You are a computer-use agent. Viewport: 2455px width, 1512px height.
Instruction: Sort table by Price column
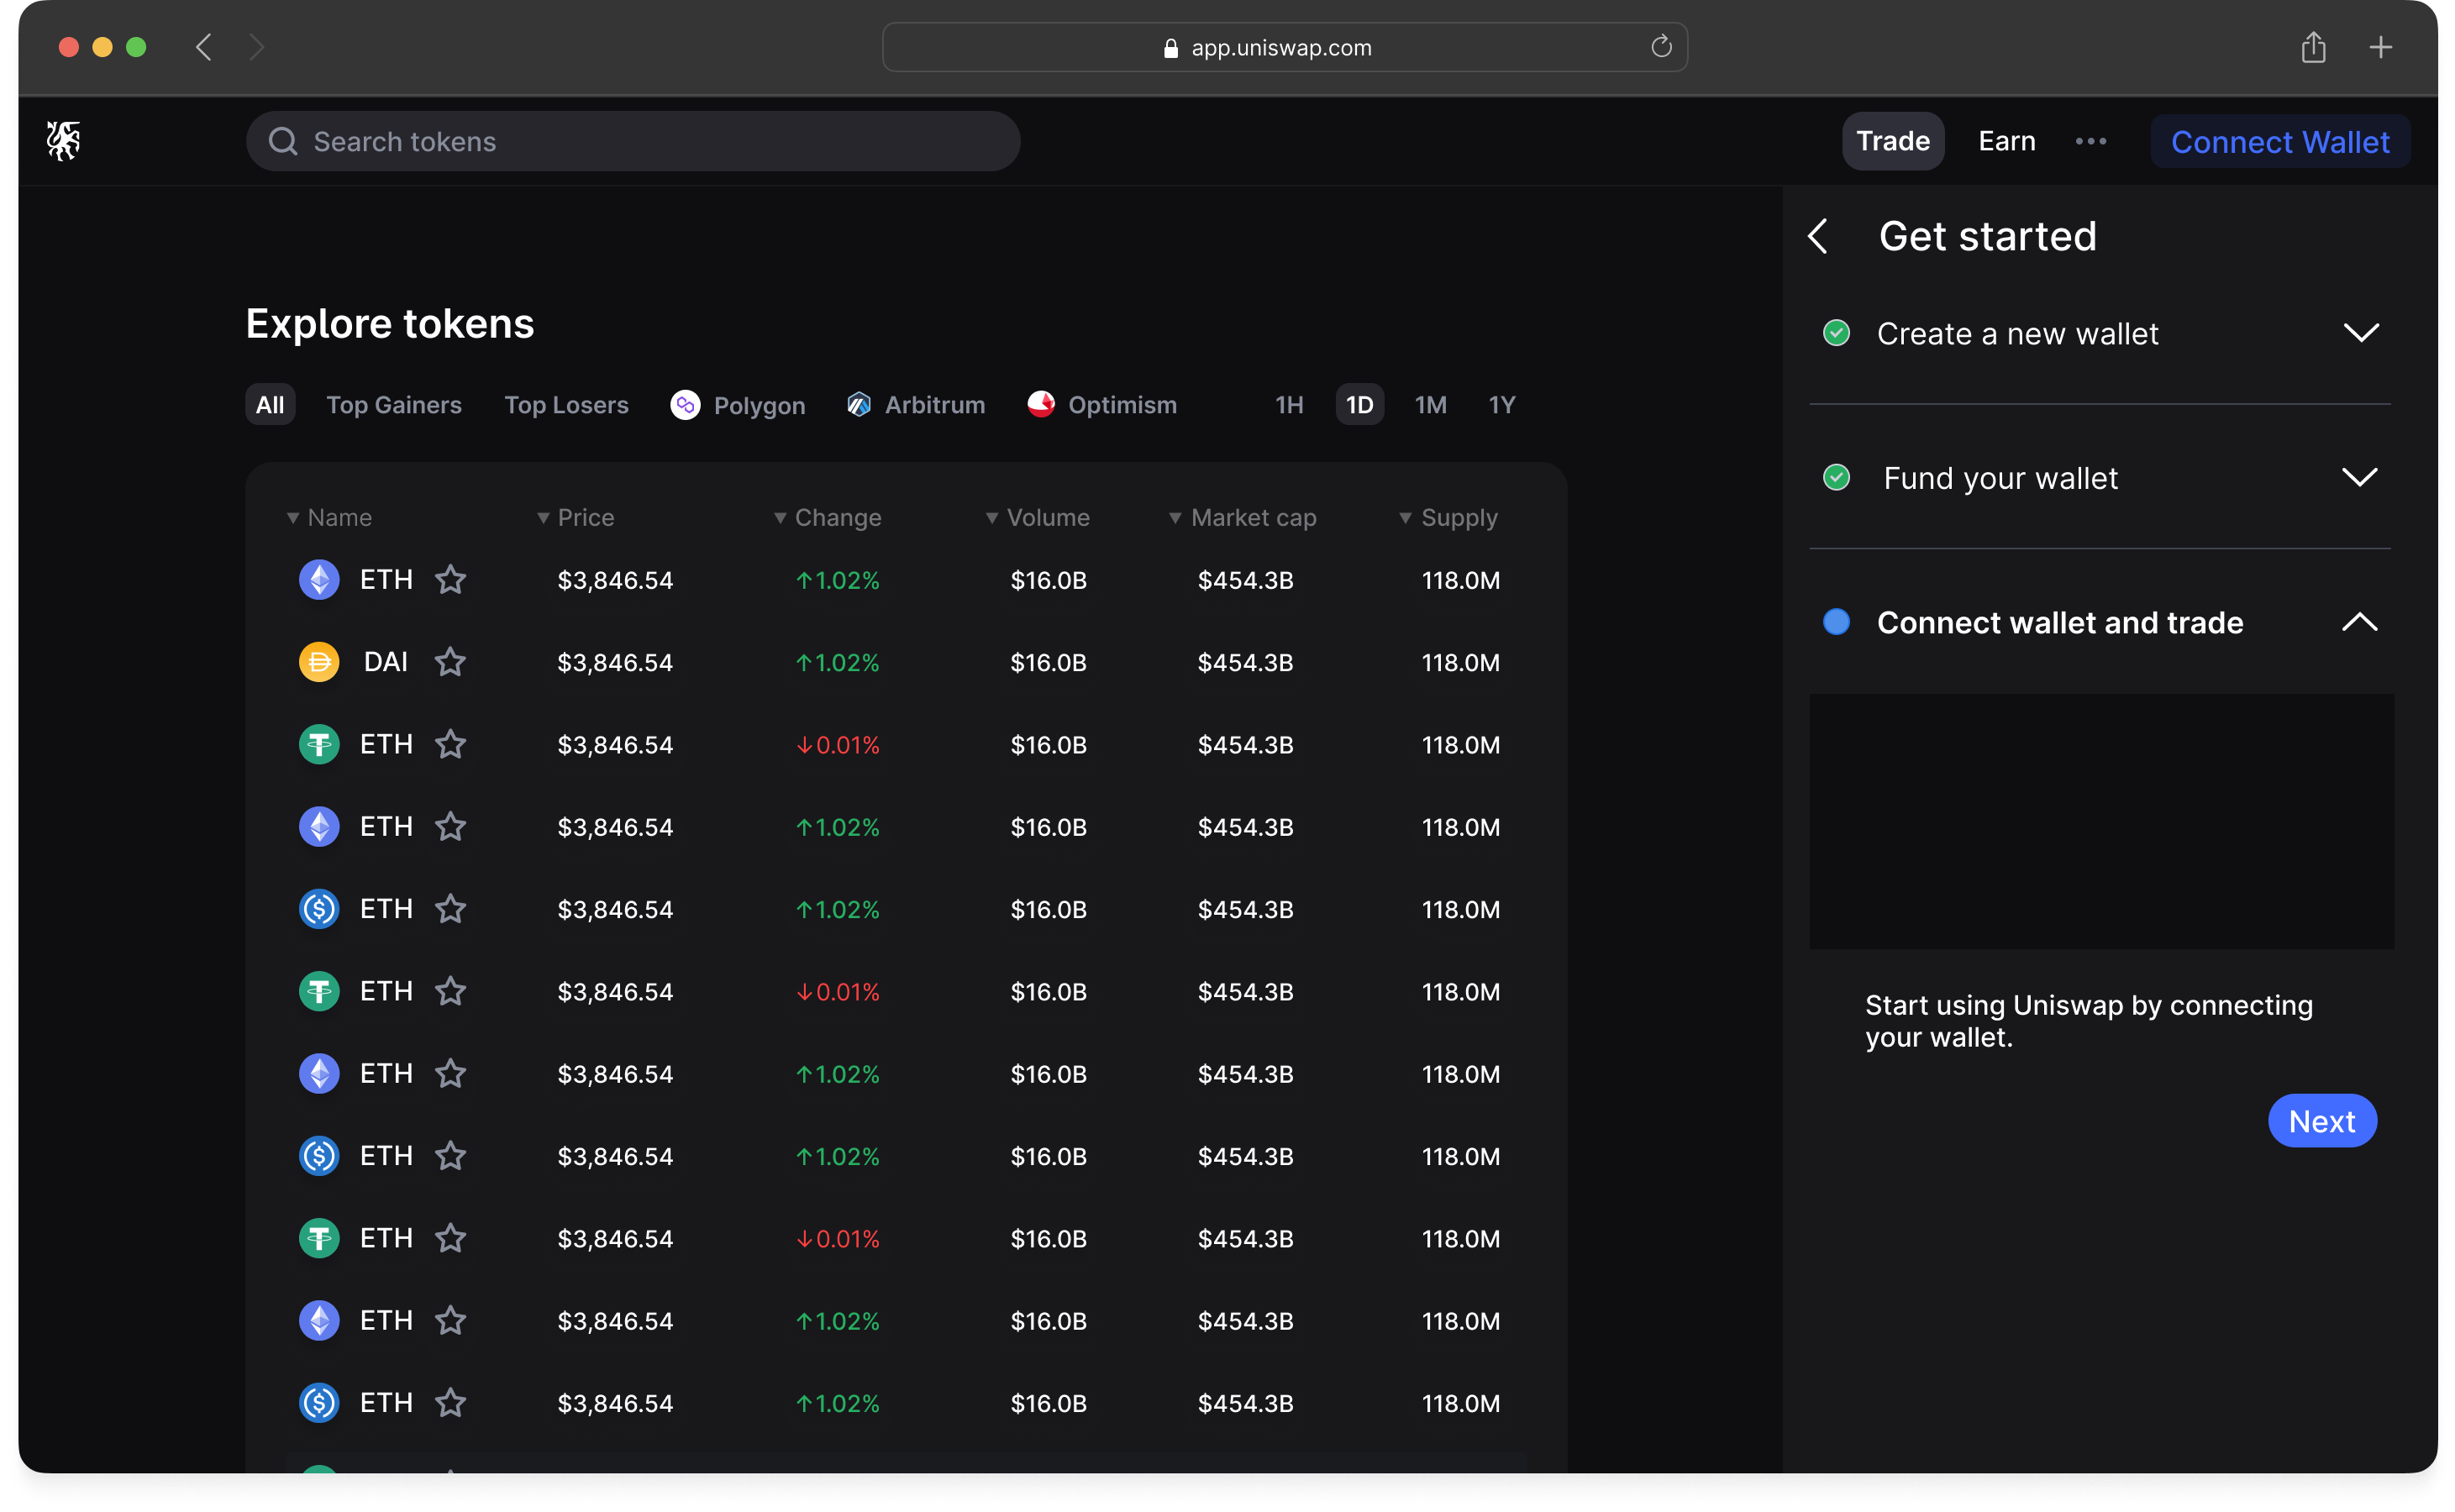coord(576,517)
